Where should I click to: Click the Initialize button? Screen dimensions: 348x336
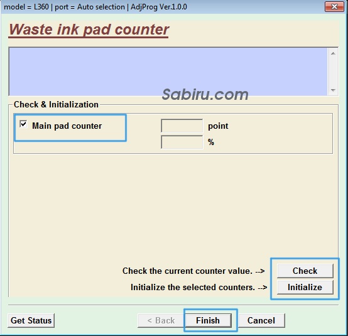(305, 287)
